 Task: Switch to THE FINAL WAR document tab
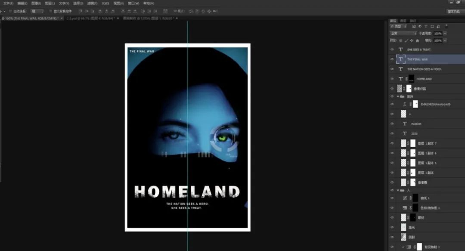32,19
